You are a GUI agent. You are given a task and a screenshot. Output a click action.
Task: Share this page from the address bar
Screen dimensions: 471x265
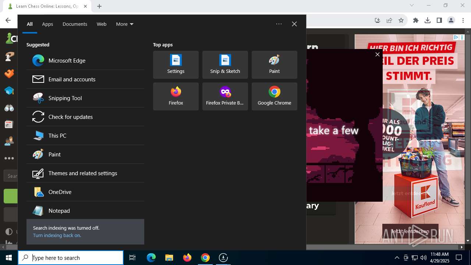[389, 21]
